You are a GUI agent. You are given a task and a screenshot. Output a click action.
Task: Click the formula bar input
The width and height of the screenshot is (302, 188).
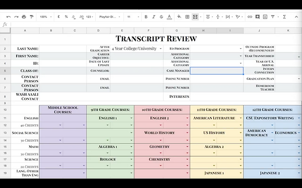coord(156,25)
